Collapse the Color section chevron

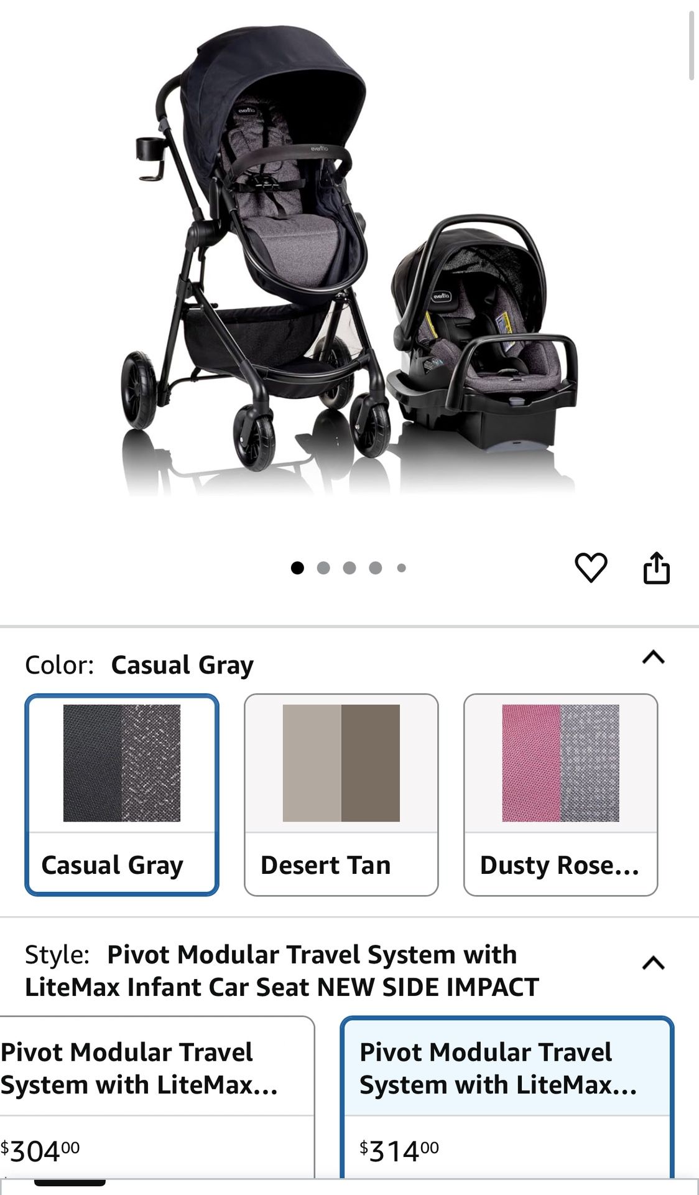click(653, 657)
